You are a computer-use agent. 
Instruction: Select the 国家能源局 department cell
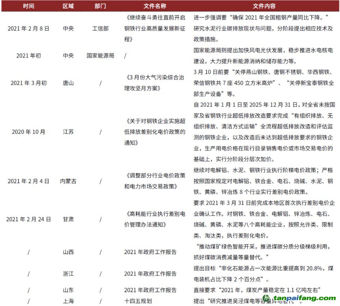[x=100, y=56]
